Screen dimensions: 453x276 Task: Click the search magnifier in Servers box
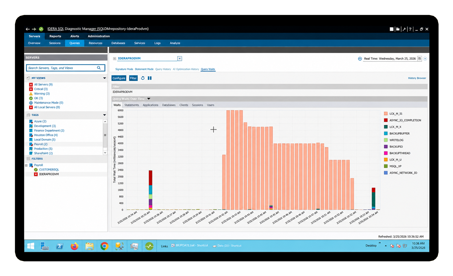tap(99, 68)
